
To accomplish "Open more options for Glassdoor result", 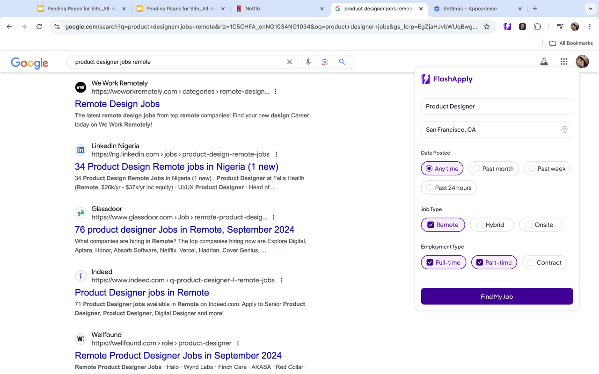I will tap(274, 217).
